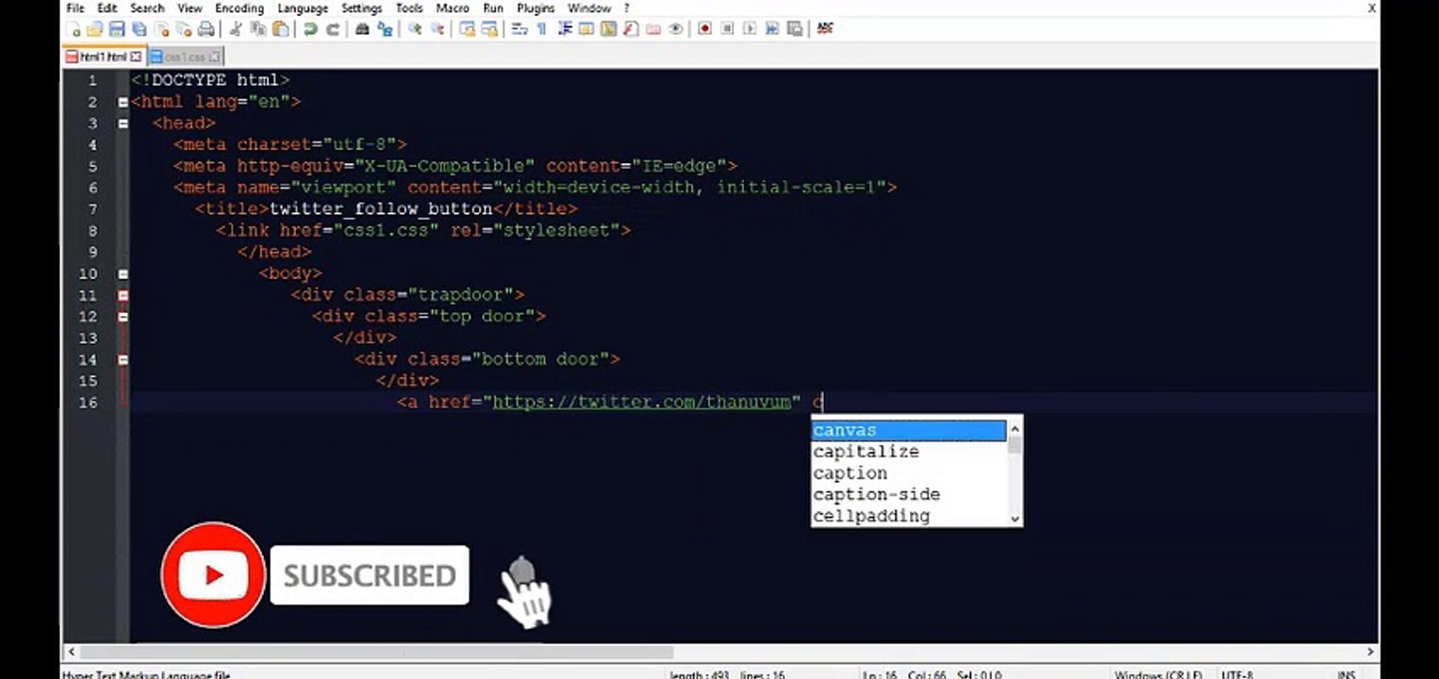Stop macro recording toolbar icon
Viewport: 1439px width, 679px height.
(x=728, y=29)
